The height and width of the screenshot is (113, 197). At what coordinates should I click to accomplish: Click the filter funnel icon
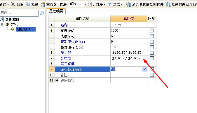(109, 4)
